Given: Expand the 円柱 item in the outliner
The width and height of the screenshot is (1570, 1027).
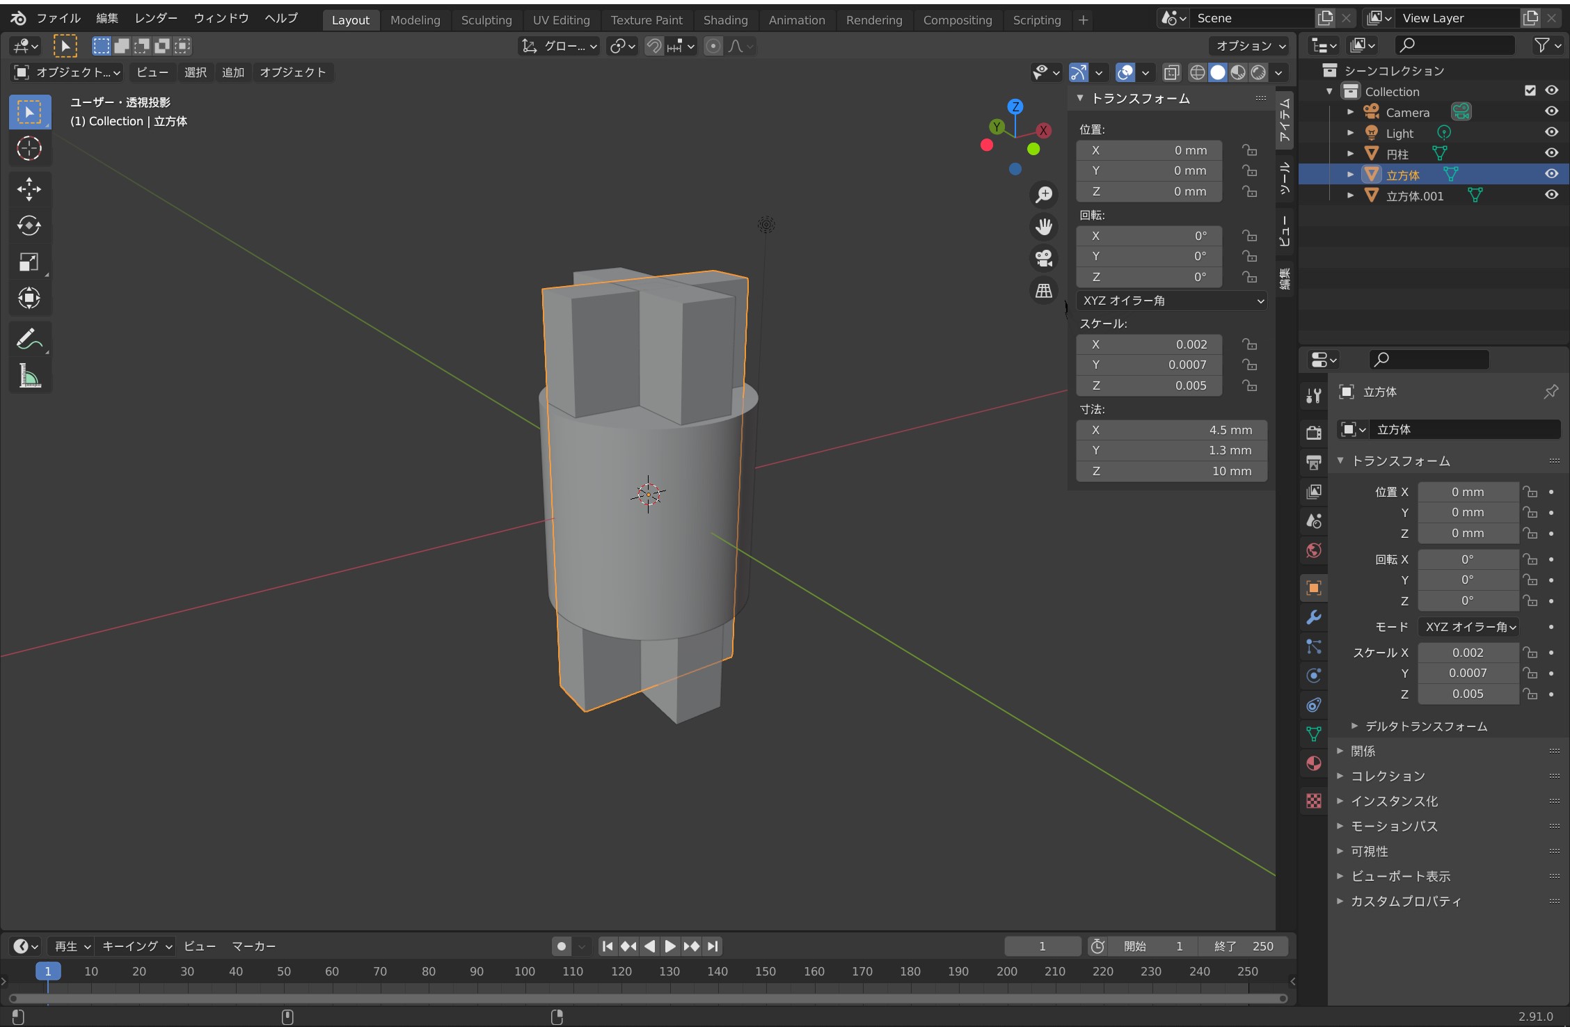Looking at the screenshot, I should point(1350,154).
